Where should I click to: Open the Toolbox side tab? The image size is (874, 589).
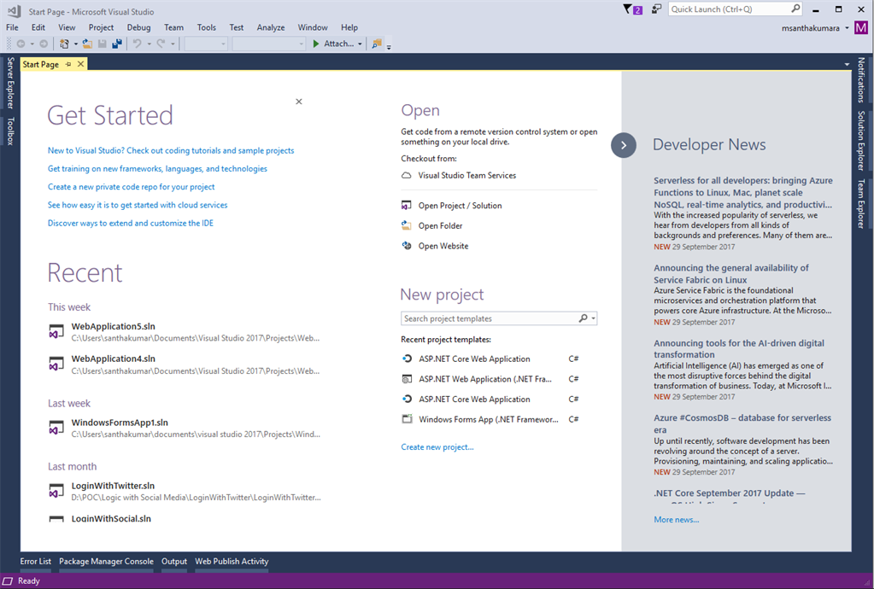click(10, 131)
